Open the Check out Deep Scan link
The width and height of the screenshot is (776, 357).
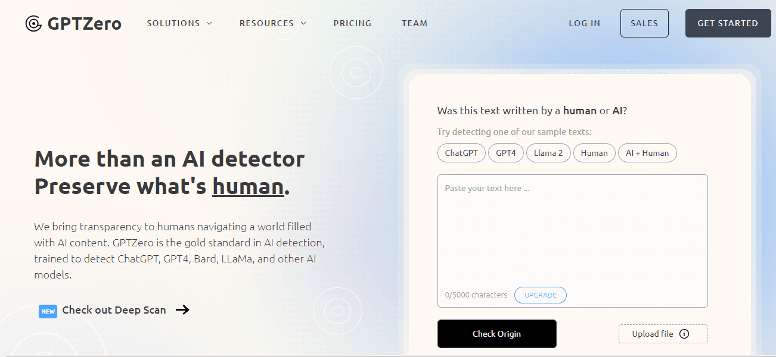[x=114, y=310]
